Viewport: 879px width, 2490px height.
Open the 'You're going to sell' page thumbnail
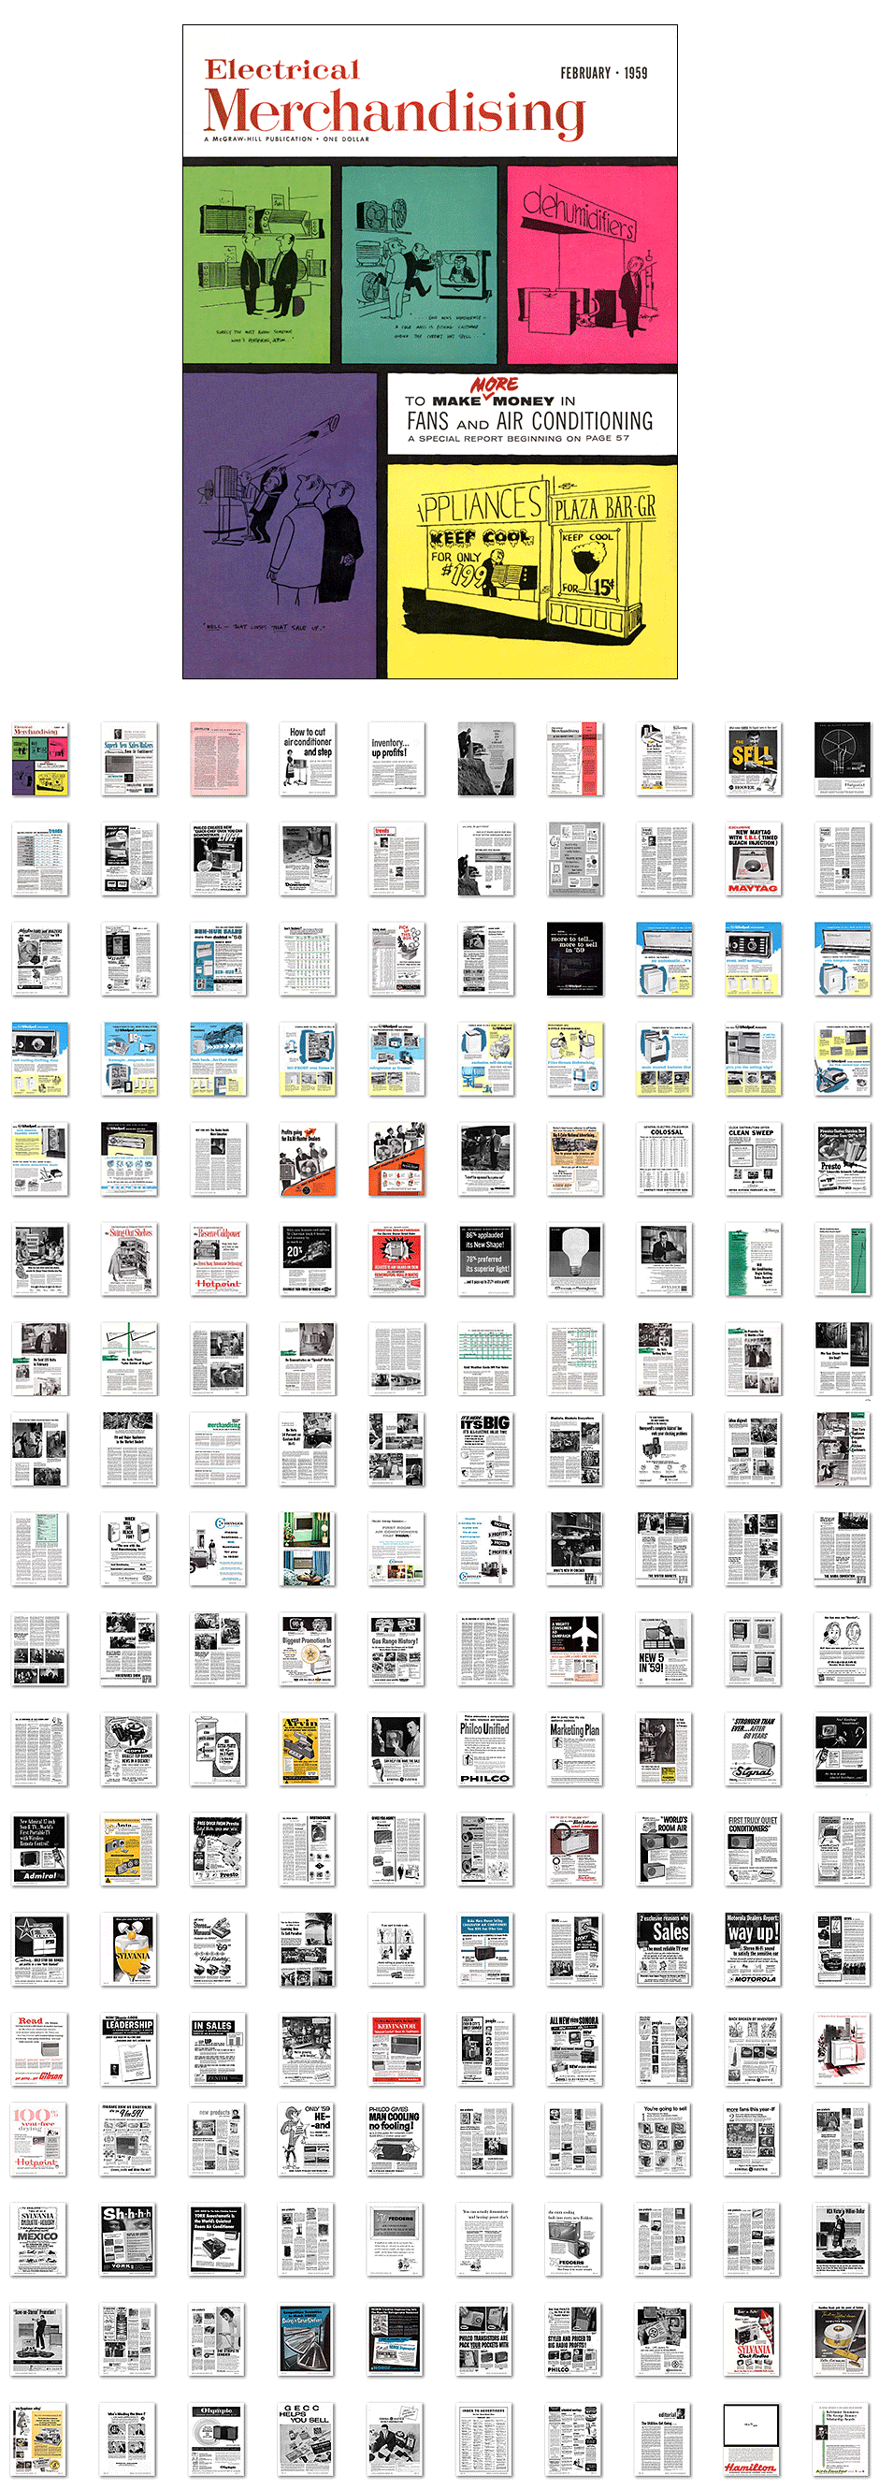[665, 2141]
